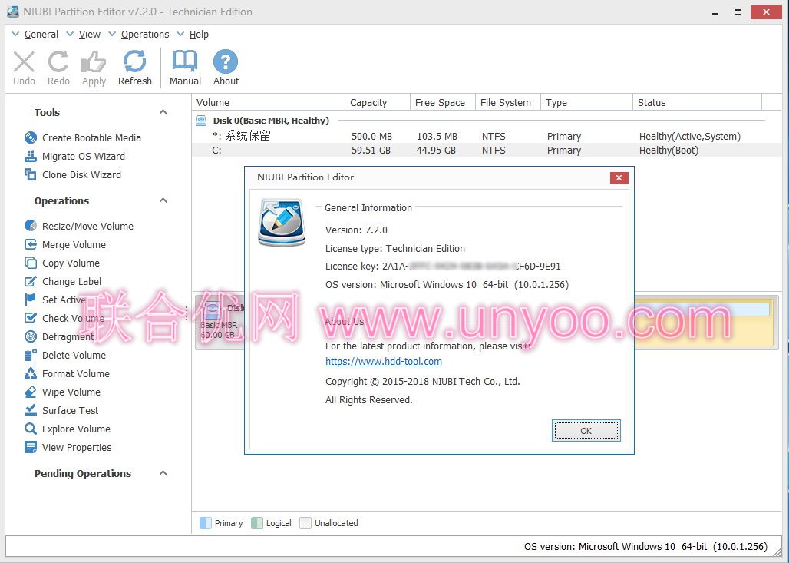
Task: Click the Status column header
Action: [698, 102]
